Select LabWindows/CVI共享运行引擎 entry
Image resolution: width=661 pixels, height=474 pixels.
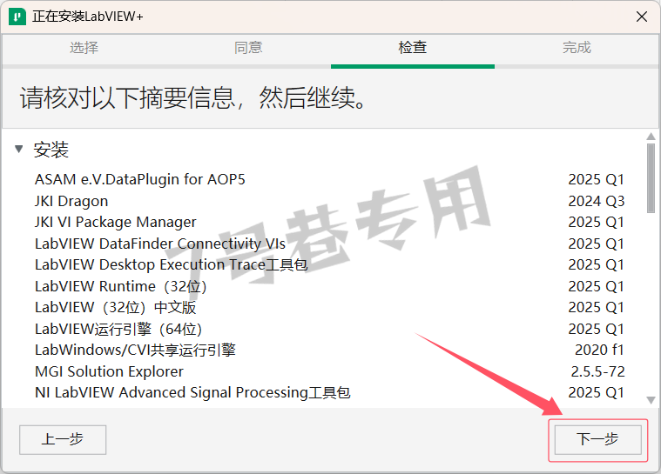[x=329, y=350]
